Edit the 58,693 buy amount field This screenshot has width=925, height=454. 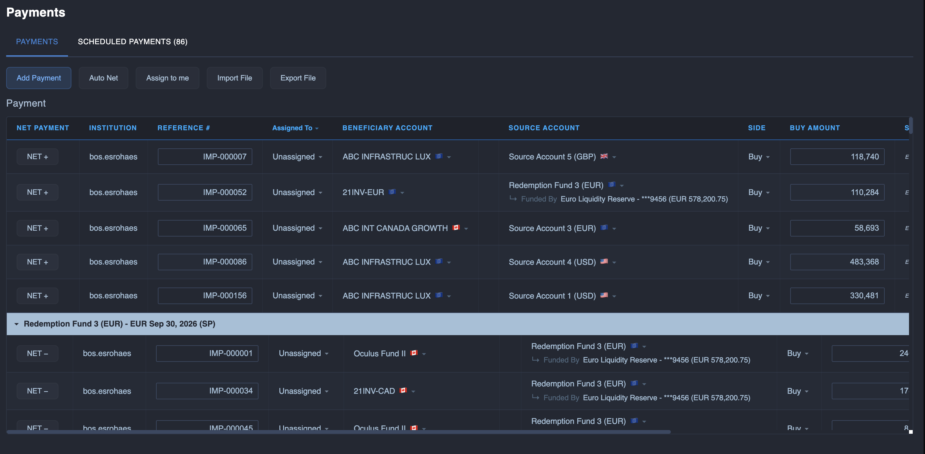(837, 228)
